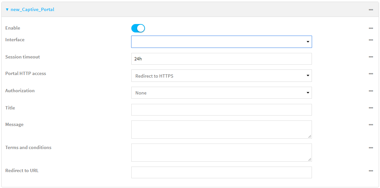Open the ellipsis menu beside Redirect to URL

tap(371, 170)
